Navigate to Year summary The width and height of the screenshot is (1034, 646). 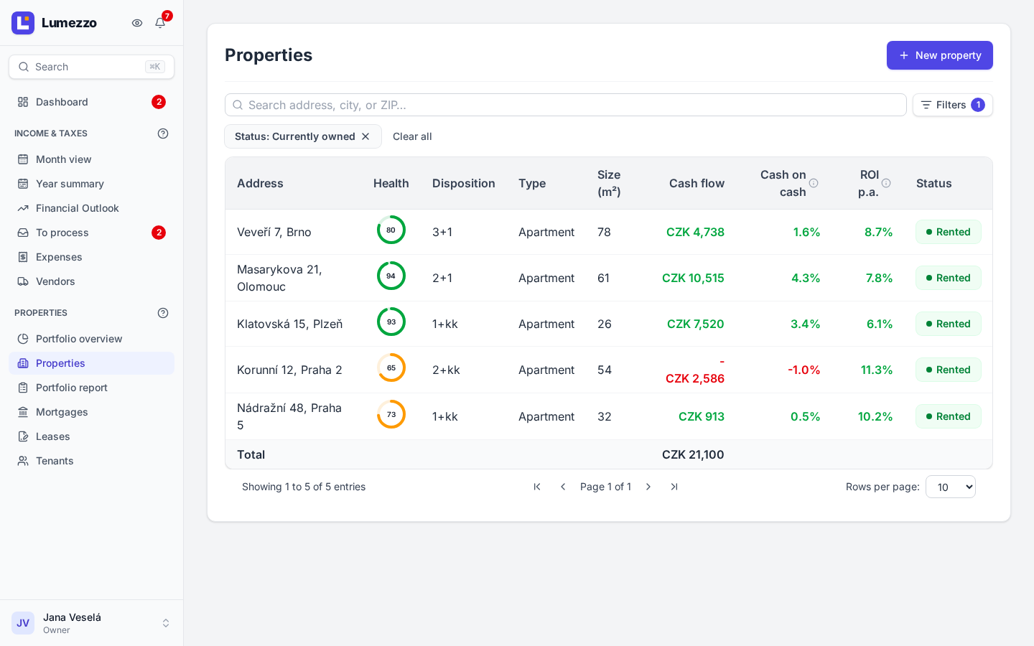click(x=91, y=184)
